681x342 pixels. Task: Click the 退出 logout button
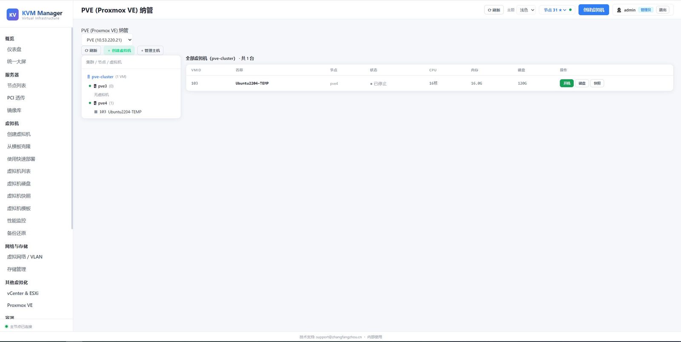(x=663, y=10)
